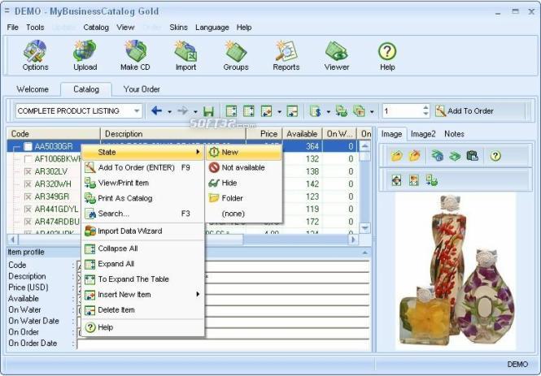
Task: Click the delete item icon in catalog toolbar
Action: [x=292, y=111]
